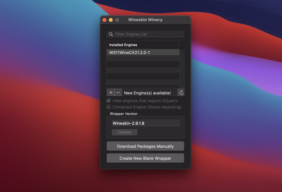This screenshot has width=282, height=192.
Task: Enable Compress Engine checkbox
Action: 109,107
